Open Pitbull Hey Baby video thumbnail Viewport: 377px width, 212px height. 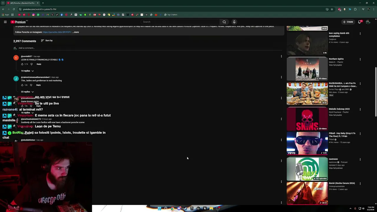click(307, 143)
